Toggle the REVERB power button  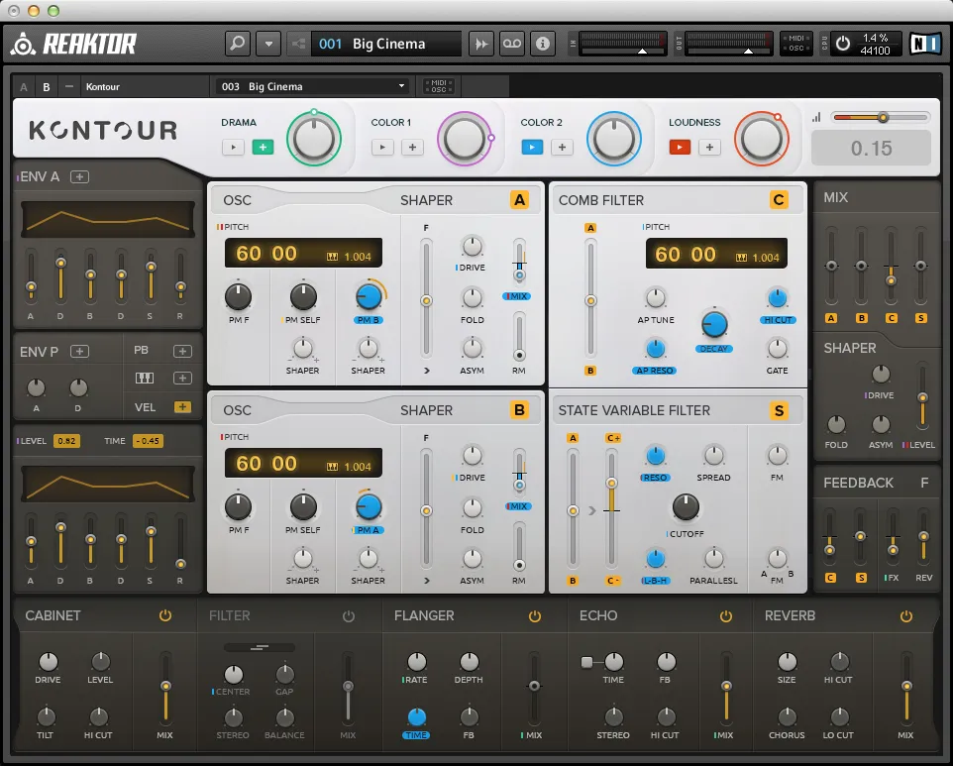pyautogui.click(x=905, y=616)
